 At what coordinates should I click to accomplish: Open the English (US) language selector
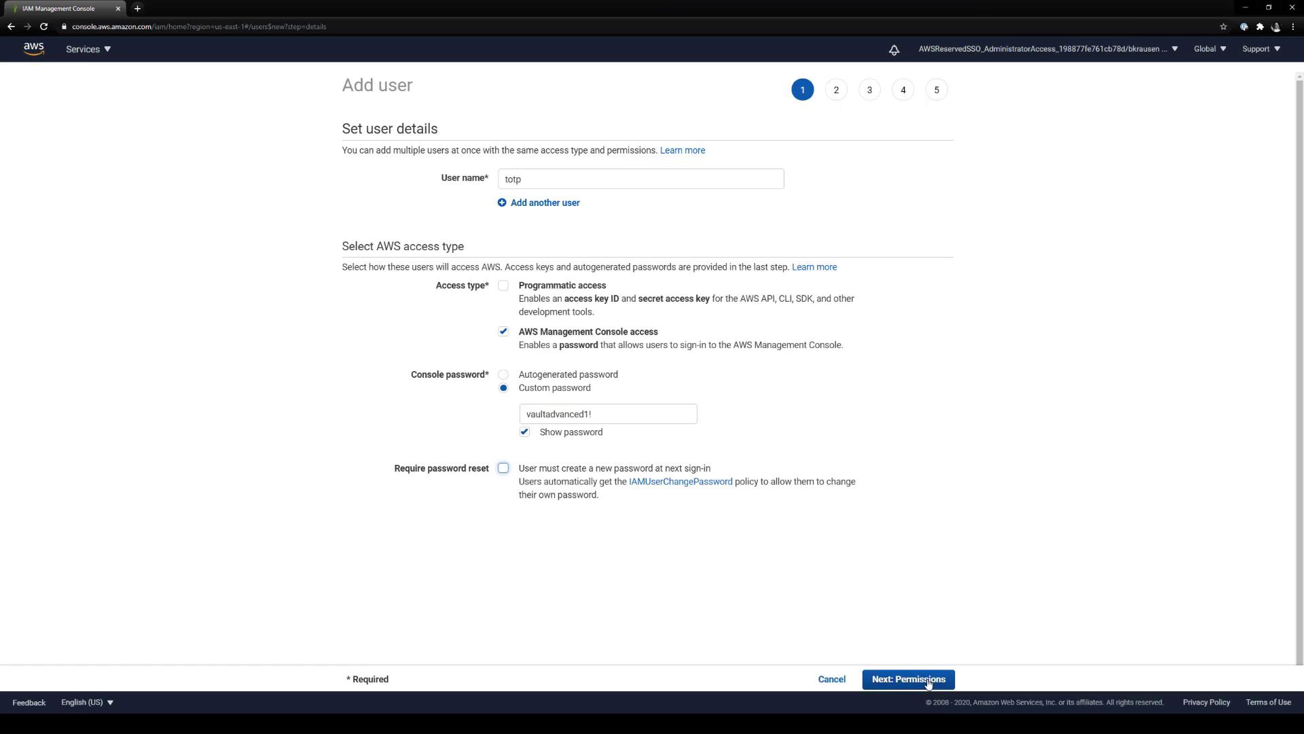click(x=87, y=702)
